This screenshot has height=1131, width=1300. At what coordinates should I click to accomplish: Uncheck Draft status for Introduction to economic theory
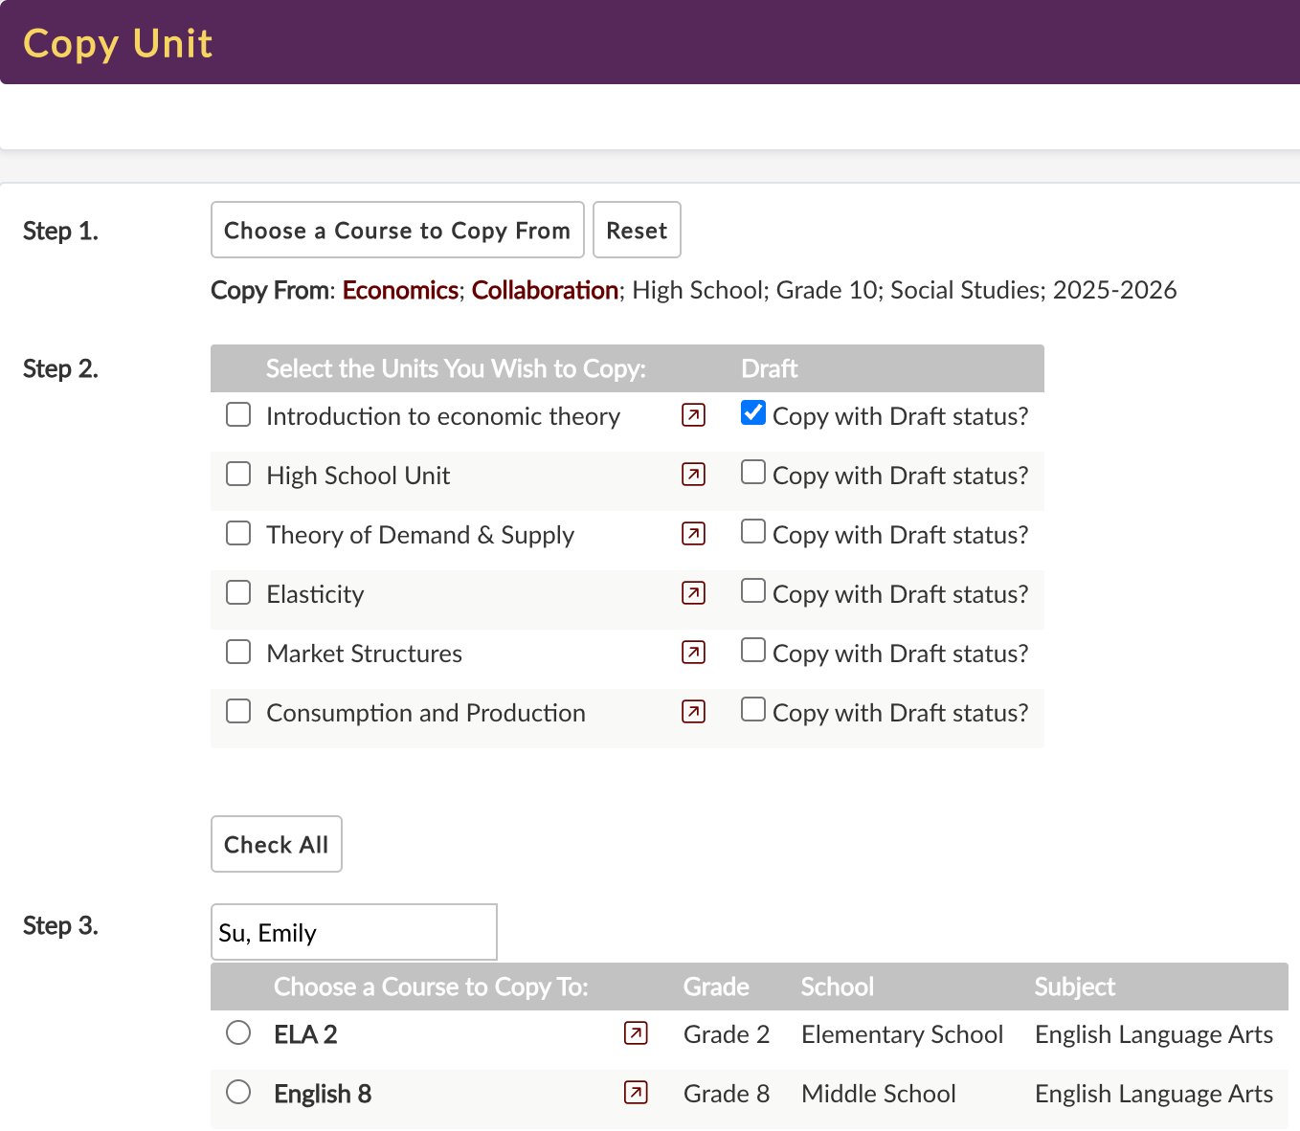pyautogui.click(x=753, y=413)
